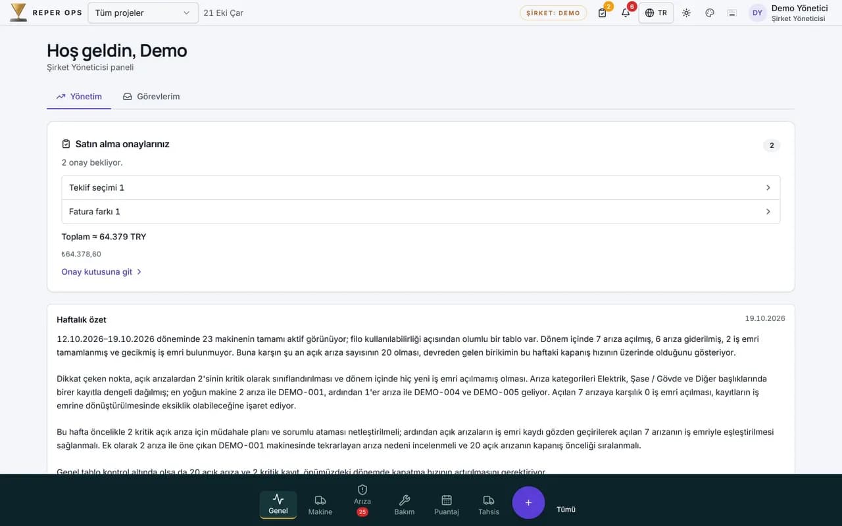
Task: Open Bakım section with wrench icon
Action: point(405,504)
